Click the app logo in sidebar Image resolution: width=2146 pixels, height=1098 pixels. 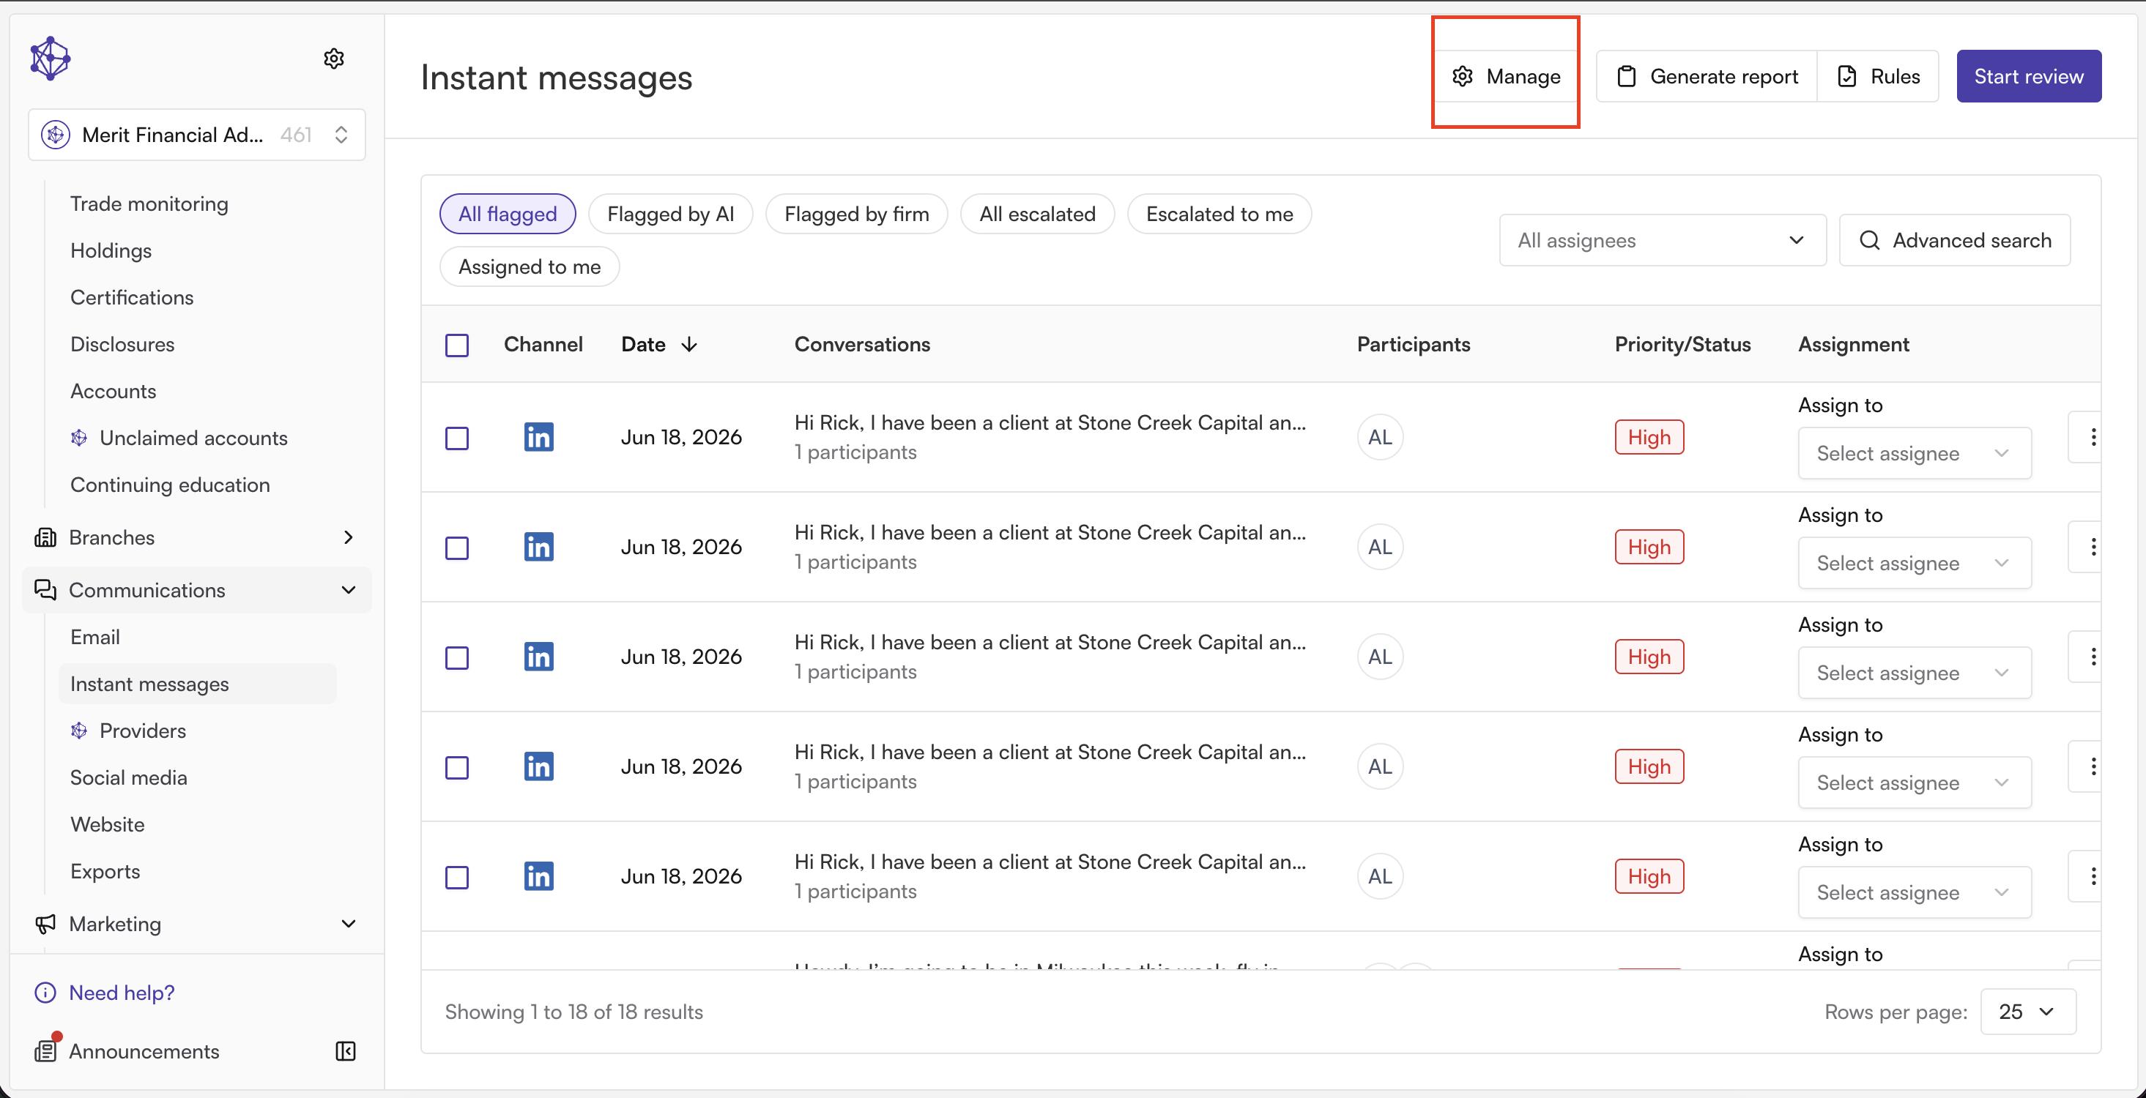(50, 59)
